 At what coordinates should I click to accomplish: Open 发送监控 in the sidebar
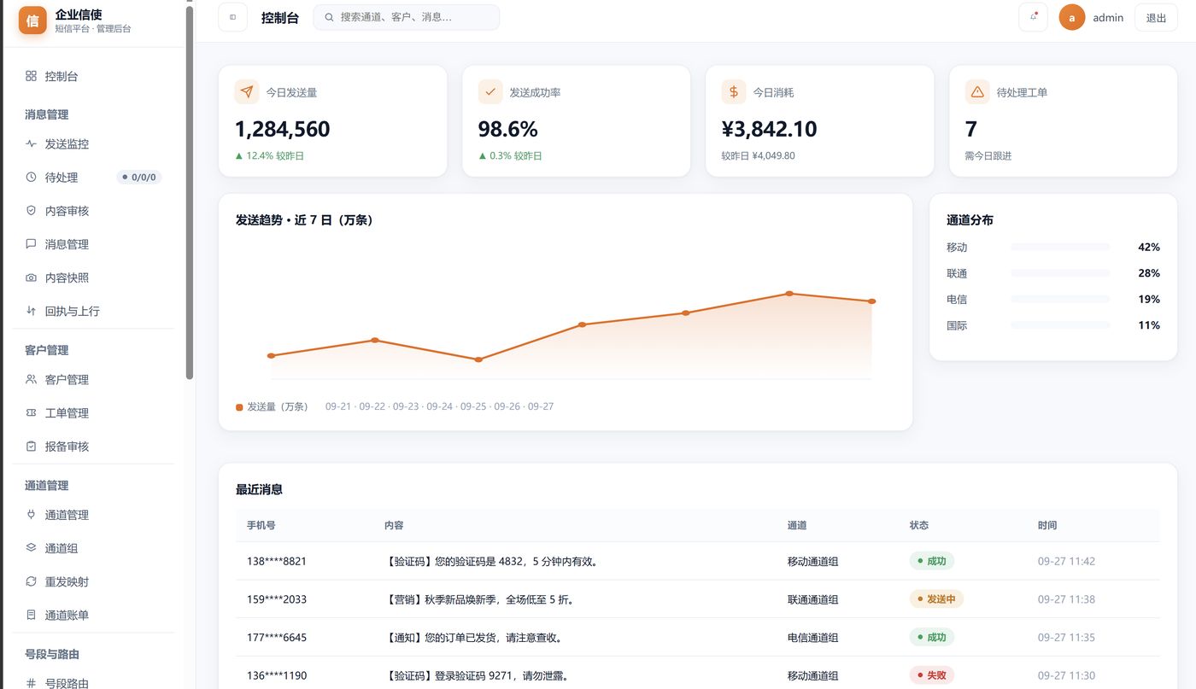pyautogui.click(x=92, y=143)
